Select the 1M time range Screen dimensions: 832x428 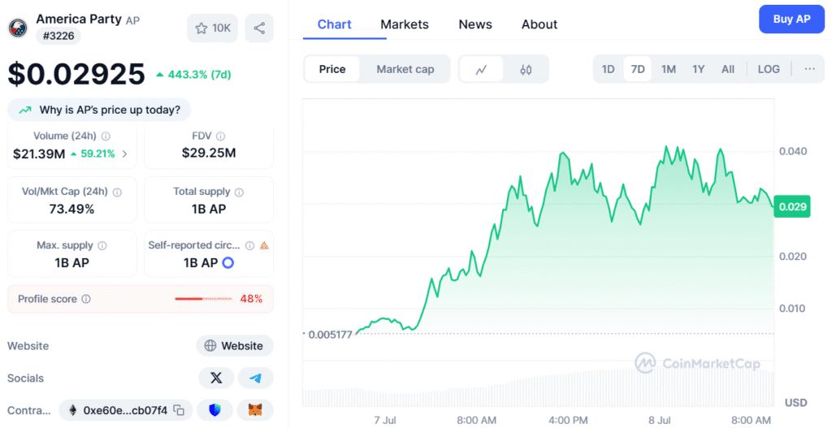coord(669,70)
